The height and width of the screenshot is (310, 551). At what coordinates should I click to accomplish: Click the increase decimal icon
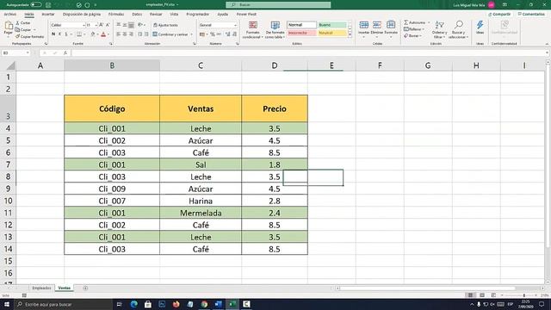coord(227,34)
